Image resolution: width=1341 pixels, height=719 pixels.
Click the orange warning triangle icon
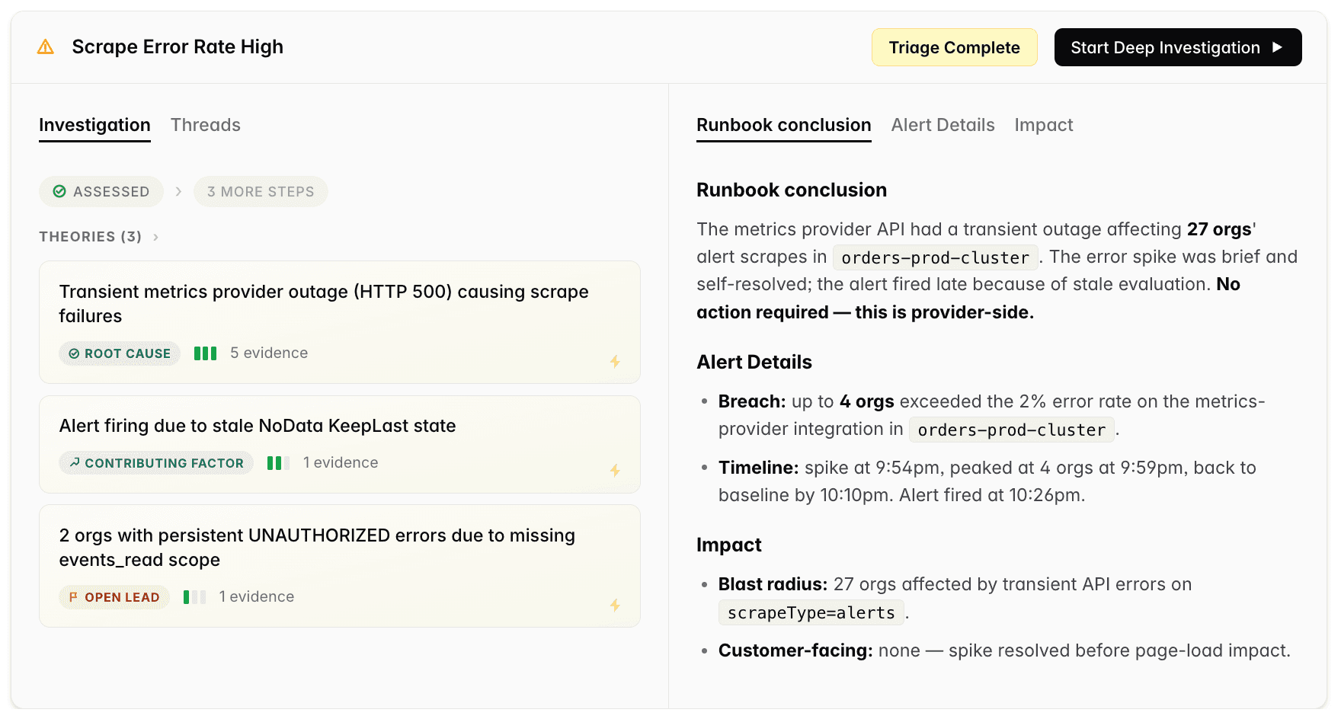pos(46,47)
